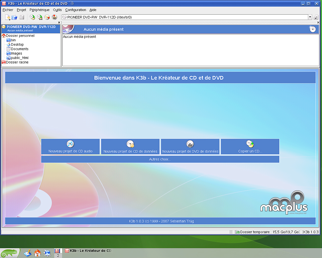Screen dimensions: 322x258
Task: Open the home folder from the taskbar
Action: point(37,253)
